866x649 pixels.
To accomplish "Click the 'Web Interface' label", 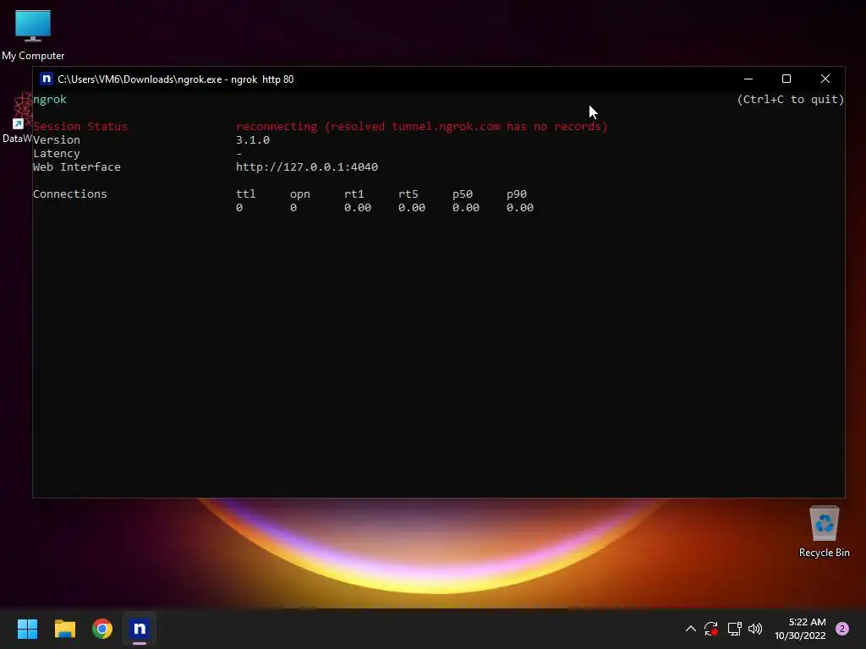I will point(77,166).
